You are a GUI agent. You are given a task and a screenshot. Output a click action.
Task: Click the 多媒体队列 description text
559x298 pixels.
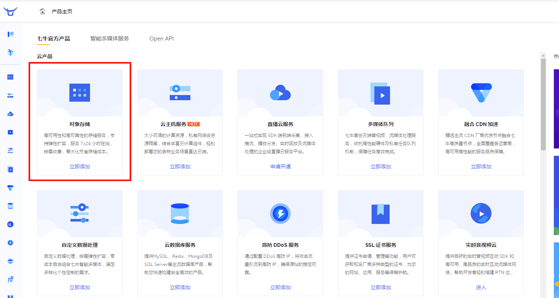pos(381,144)
